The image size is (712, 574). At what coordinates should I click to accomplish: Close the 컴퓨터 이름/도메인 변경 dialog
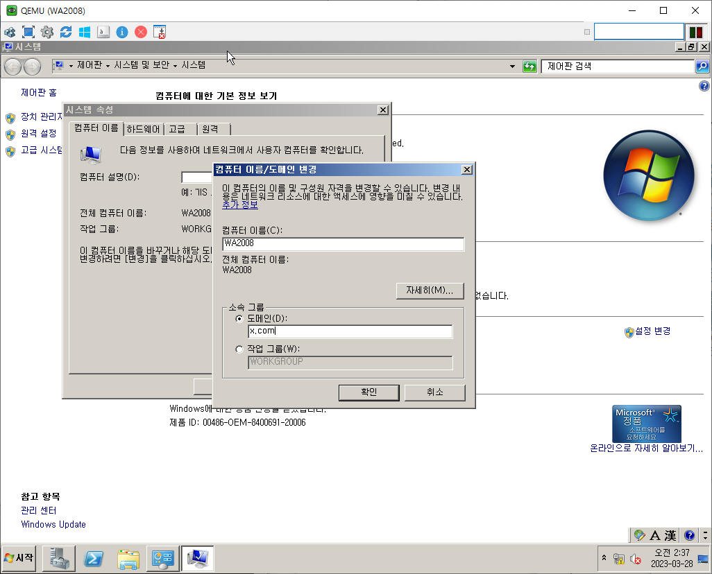(x=467, y=170)
